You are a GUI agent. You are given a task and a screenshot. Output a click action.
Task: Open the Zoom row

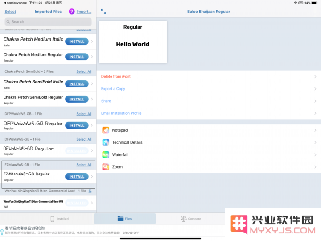click(x=209, y=167)
